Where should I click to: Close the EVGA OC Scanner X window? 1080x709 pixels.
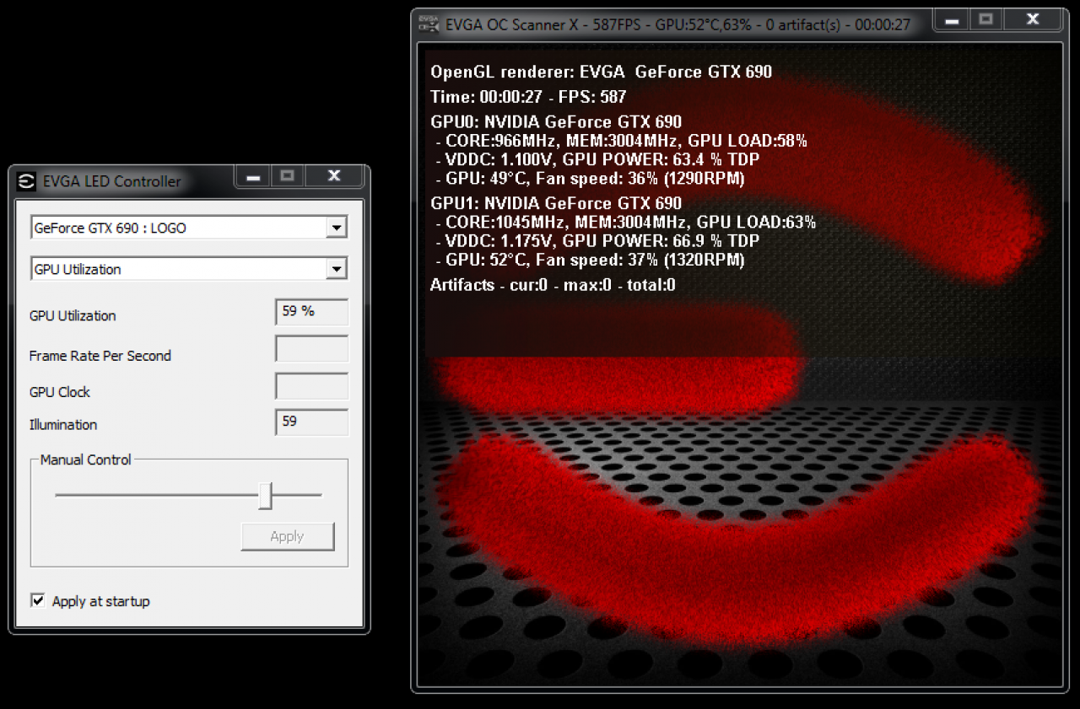1033,19
